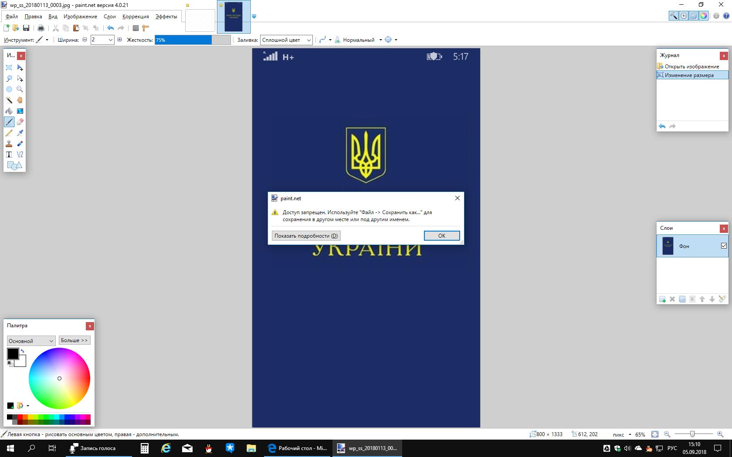Click OK in the paint.net dialog
The height and width of the screenshot is (457, 732).
(442, 235)
